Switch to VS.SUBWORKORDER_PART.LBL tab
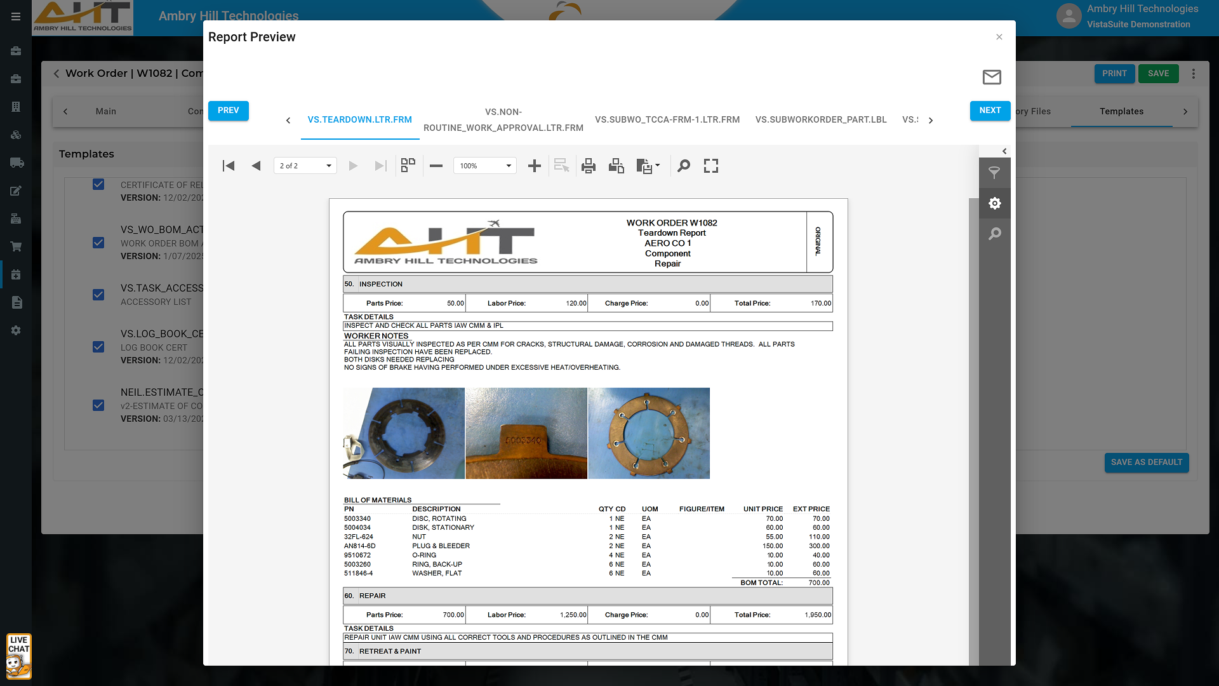 (x=821, y=119)
